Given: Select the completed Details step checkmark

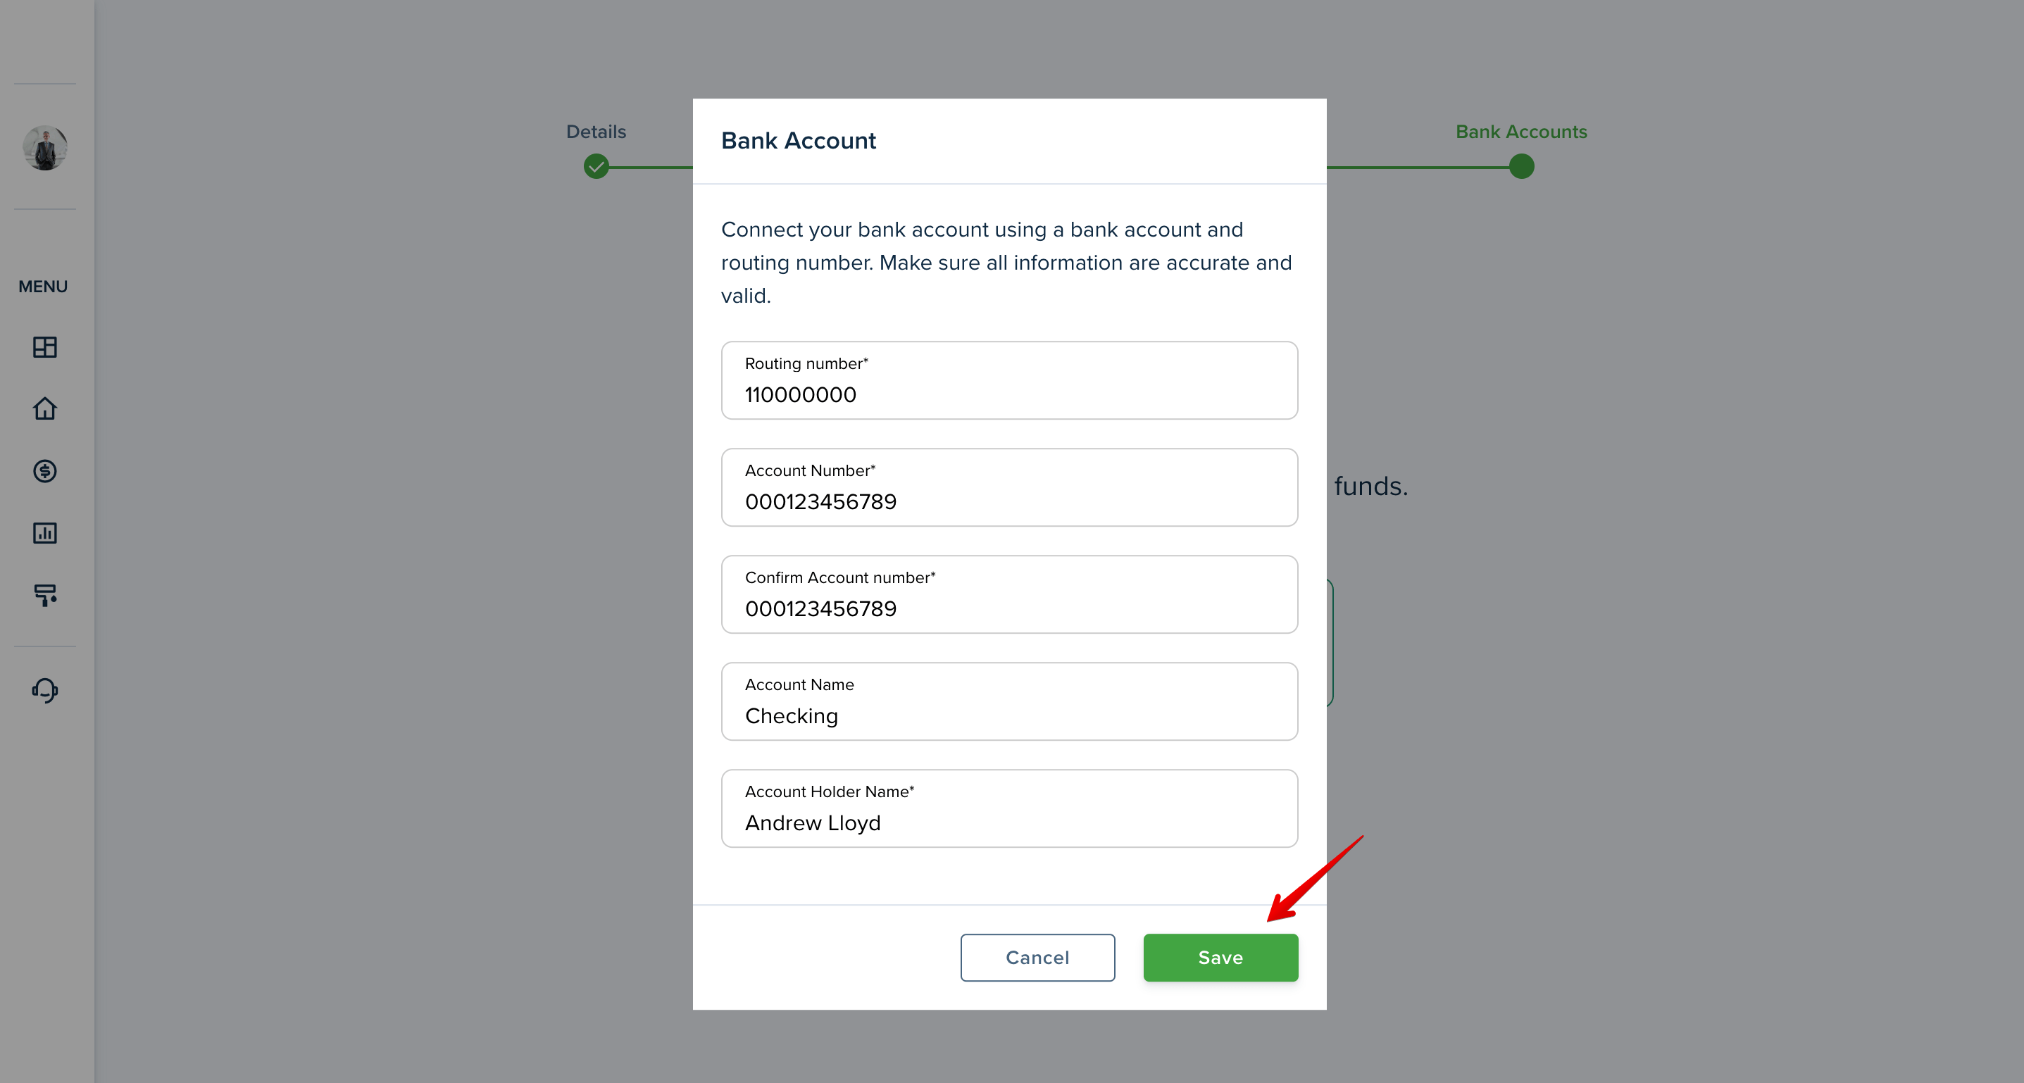Looking at the screenshot, I should click(x=596, y=166).
